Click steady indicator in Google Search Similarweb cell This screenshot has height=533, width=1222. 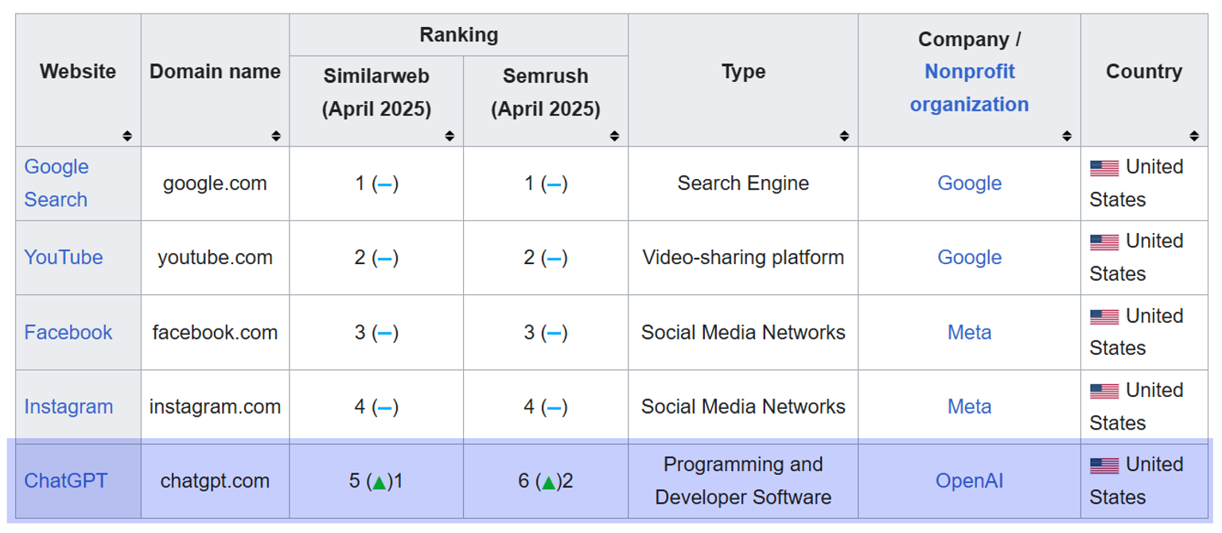click(384, 185)
